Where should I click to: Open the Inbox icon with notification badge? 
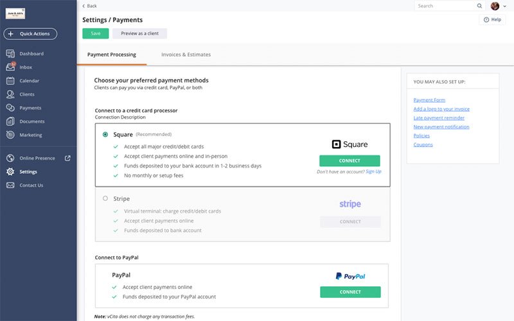(10, 67)
